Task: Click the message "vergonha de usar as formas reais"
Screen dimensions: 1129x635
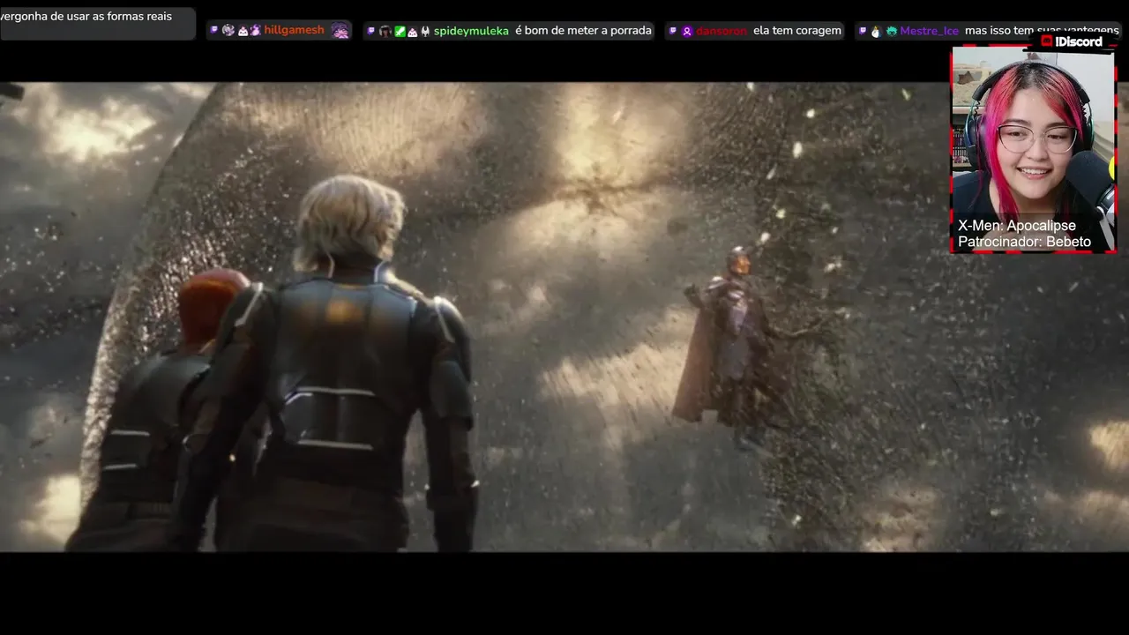Action: [86, 16]
